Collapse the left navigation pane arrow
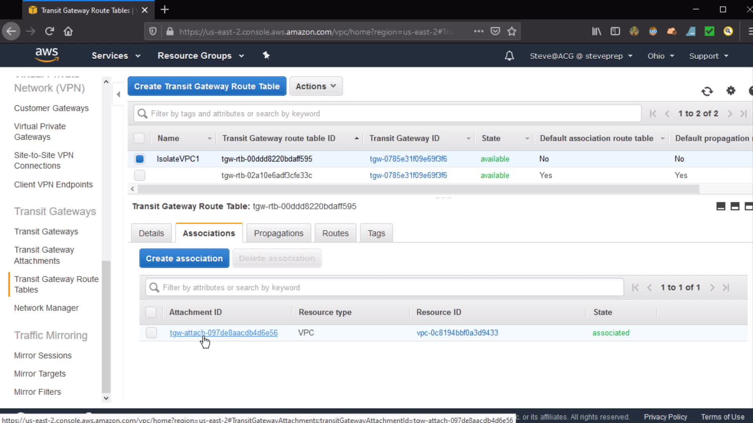 click(118, 94)
